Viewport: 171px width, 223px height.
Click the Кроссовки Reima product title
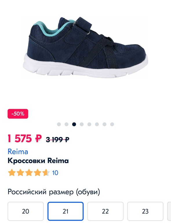(x=38, y=161)
